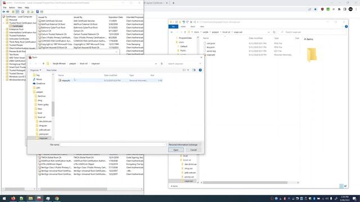Switch File Explorer to large icons view
The image size is (360, 202).
[x=345, y=186]
